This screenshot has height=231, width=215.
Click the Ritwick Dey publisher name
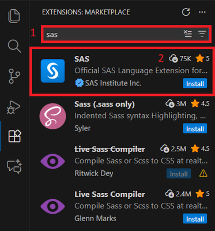(x=94, y=173)
